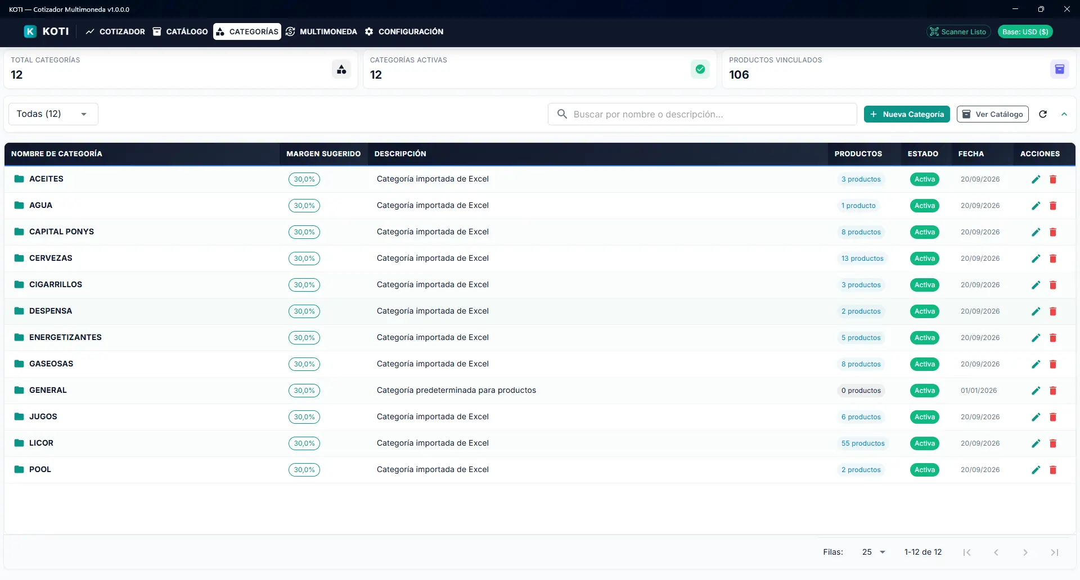Switch to the MULTIMONEDA tab
The image size is (1080, 580).
(321, 31)
